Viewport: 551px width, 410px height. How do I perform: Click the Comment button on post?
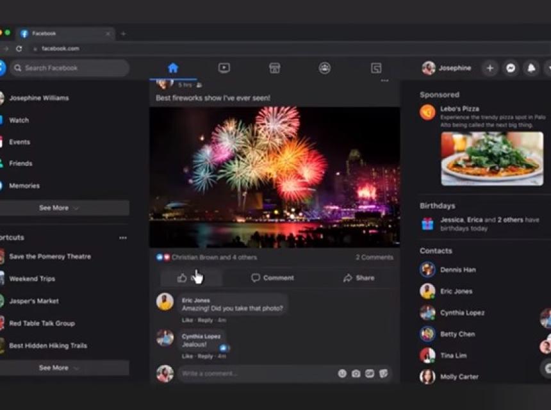pyautogui.click(x=272, y=278)
